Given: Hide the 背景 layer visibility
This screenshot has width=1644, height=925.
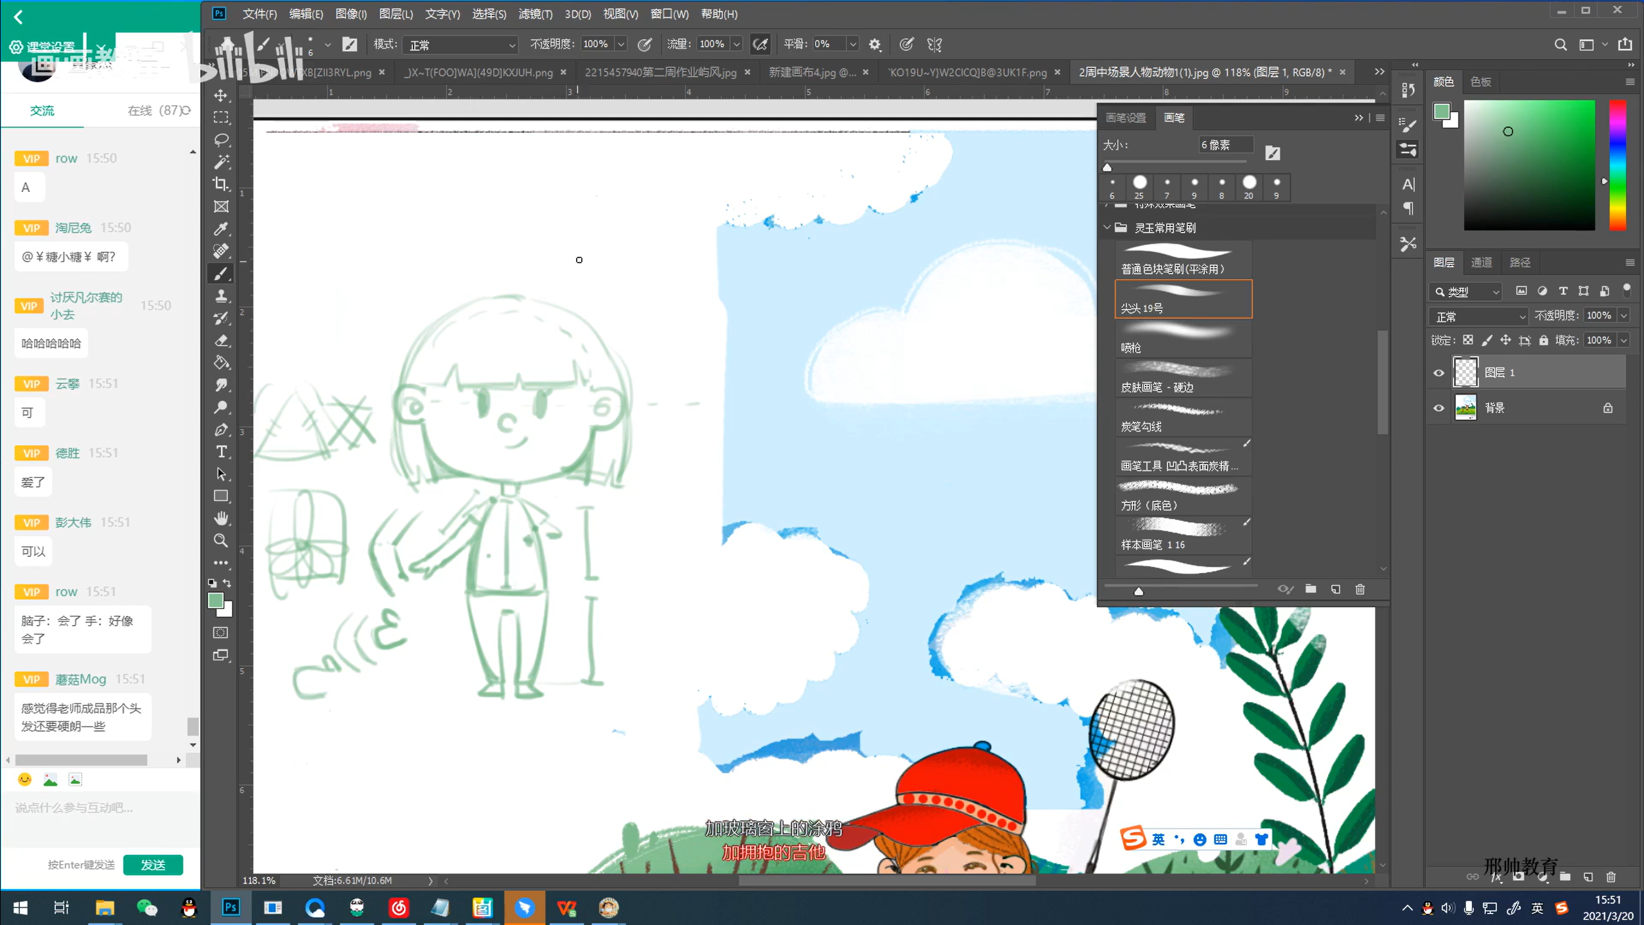Looking at the screenshot, I should pyautogui.click(x=1438, y=408).
